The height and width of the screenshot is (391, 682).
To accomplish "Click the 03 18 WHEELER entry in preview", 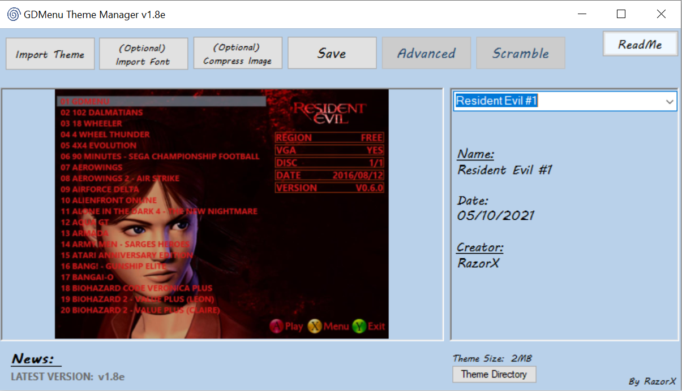I will point(91,124).
